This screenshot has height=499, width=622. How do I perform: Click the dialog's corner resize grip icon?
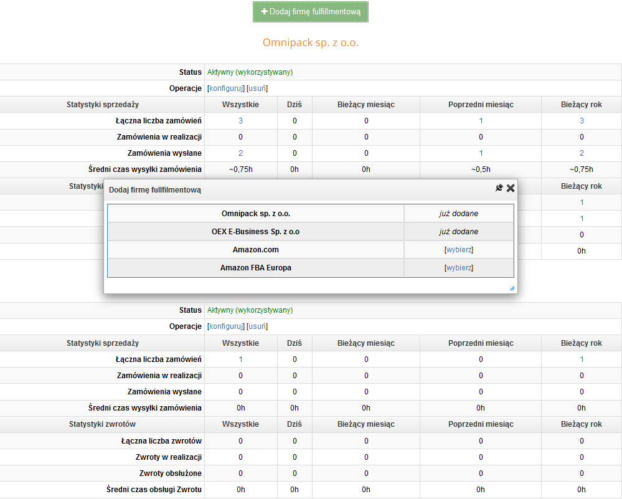pyautogui.click(x=512, y=288)
